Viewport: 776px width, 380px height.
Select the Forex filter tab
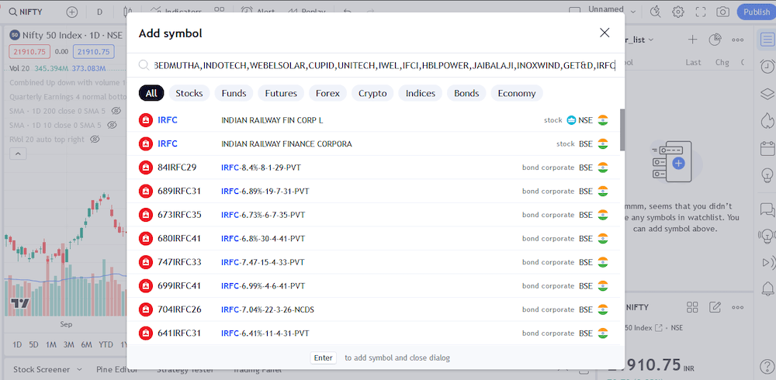[x=327, y=93]
